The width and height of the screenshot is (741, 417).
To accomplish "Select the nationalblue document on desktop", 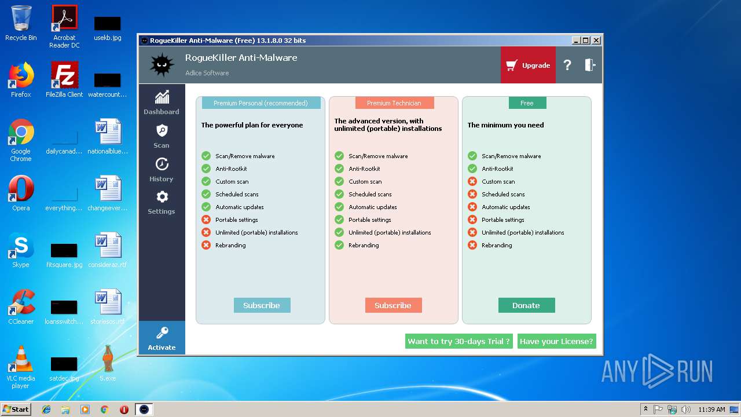I will [108, 137].
